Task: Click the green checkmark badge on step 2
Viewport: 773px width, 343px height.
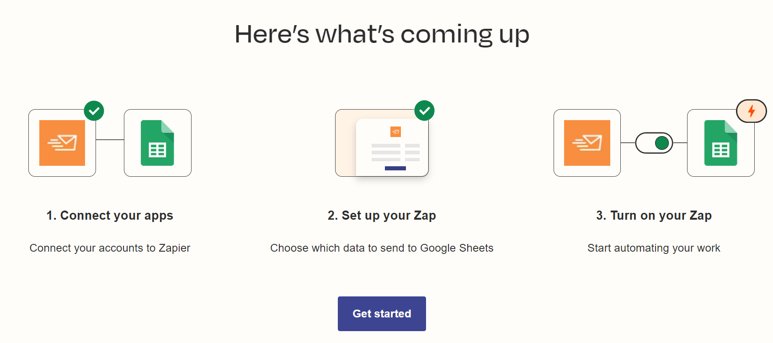Action: 424,111
